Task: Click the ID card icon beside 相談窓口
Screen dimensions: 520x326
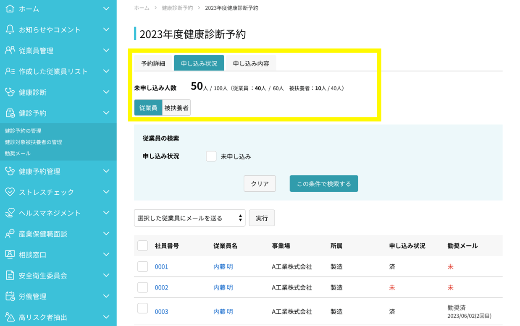Action: click(x=10, y=254)
